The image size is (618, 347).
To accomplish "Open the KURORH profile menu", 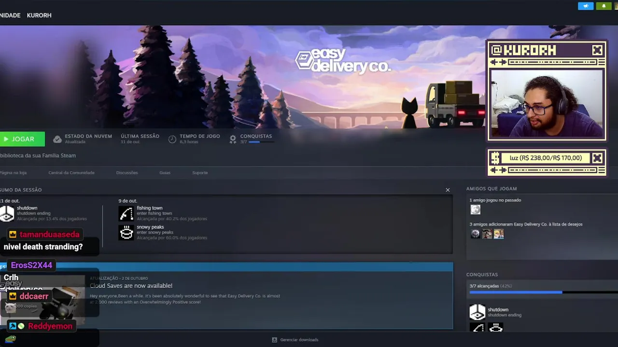I will click(39, 15).
